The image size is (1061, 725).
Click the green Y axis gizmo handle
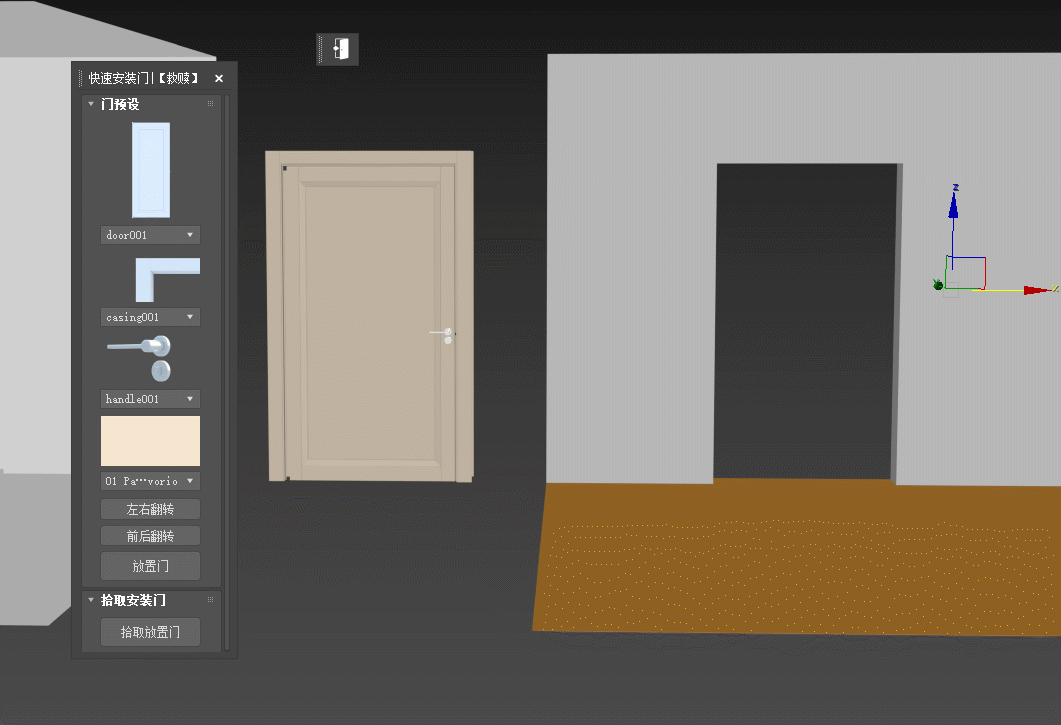click(938, 285)
